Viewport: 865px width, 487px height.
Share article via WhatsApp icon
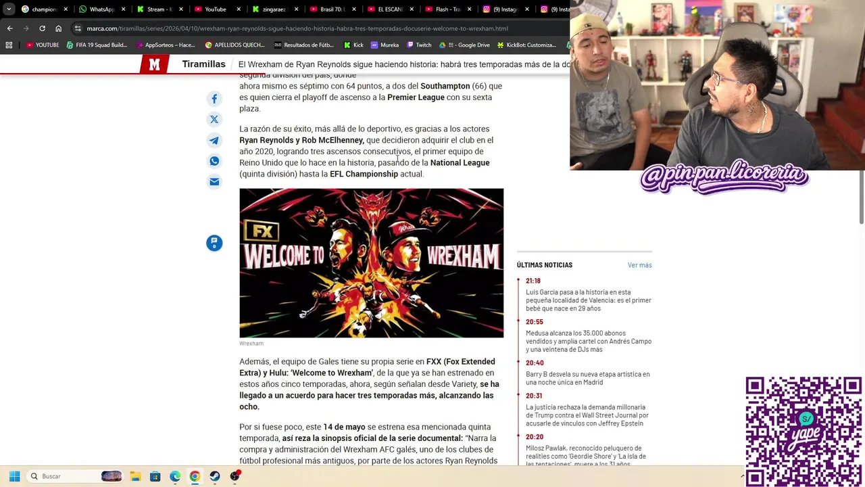[214, 161]
